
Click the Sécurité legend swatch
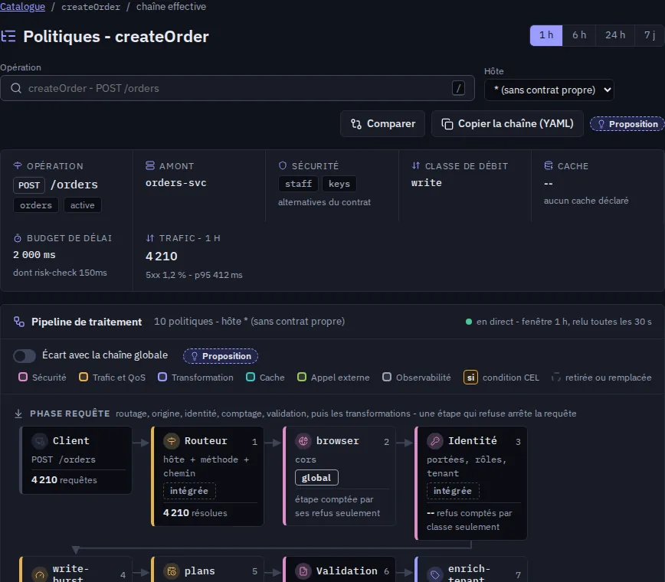pos(23,377)
